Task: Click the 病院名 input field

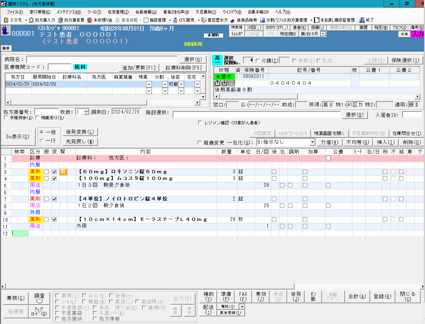Action: 102,59
